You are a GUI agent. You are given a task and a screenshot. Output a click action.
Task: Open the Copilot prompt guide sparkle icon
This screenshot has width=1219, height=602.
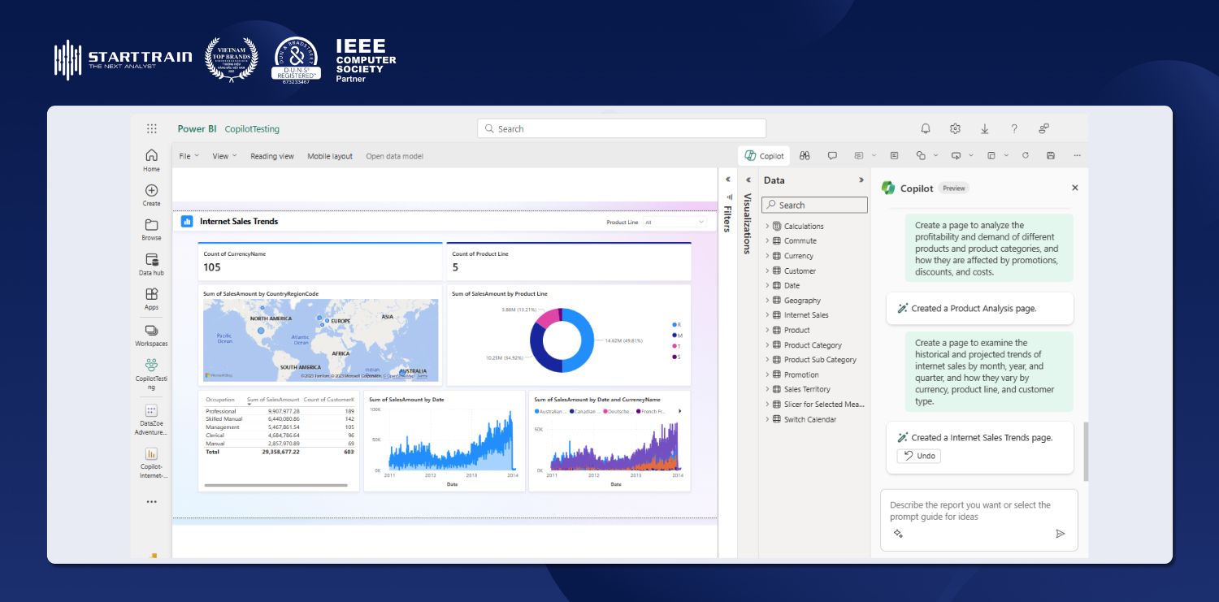pyautogui.click(x=898, y=534)
